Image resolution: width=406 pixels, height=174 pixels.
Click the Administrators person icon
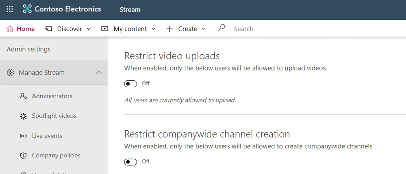(23, 96)
